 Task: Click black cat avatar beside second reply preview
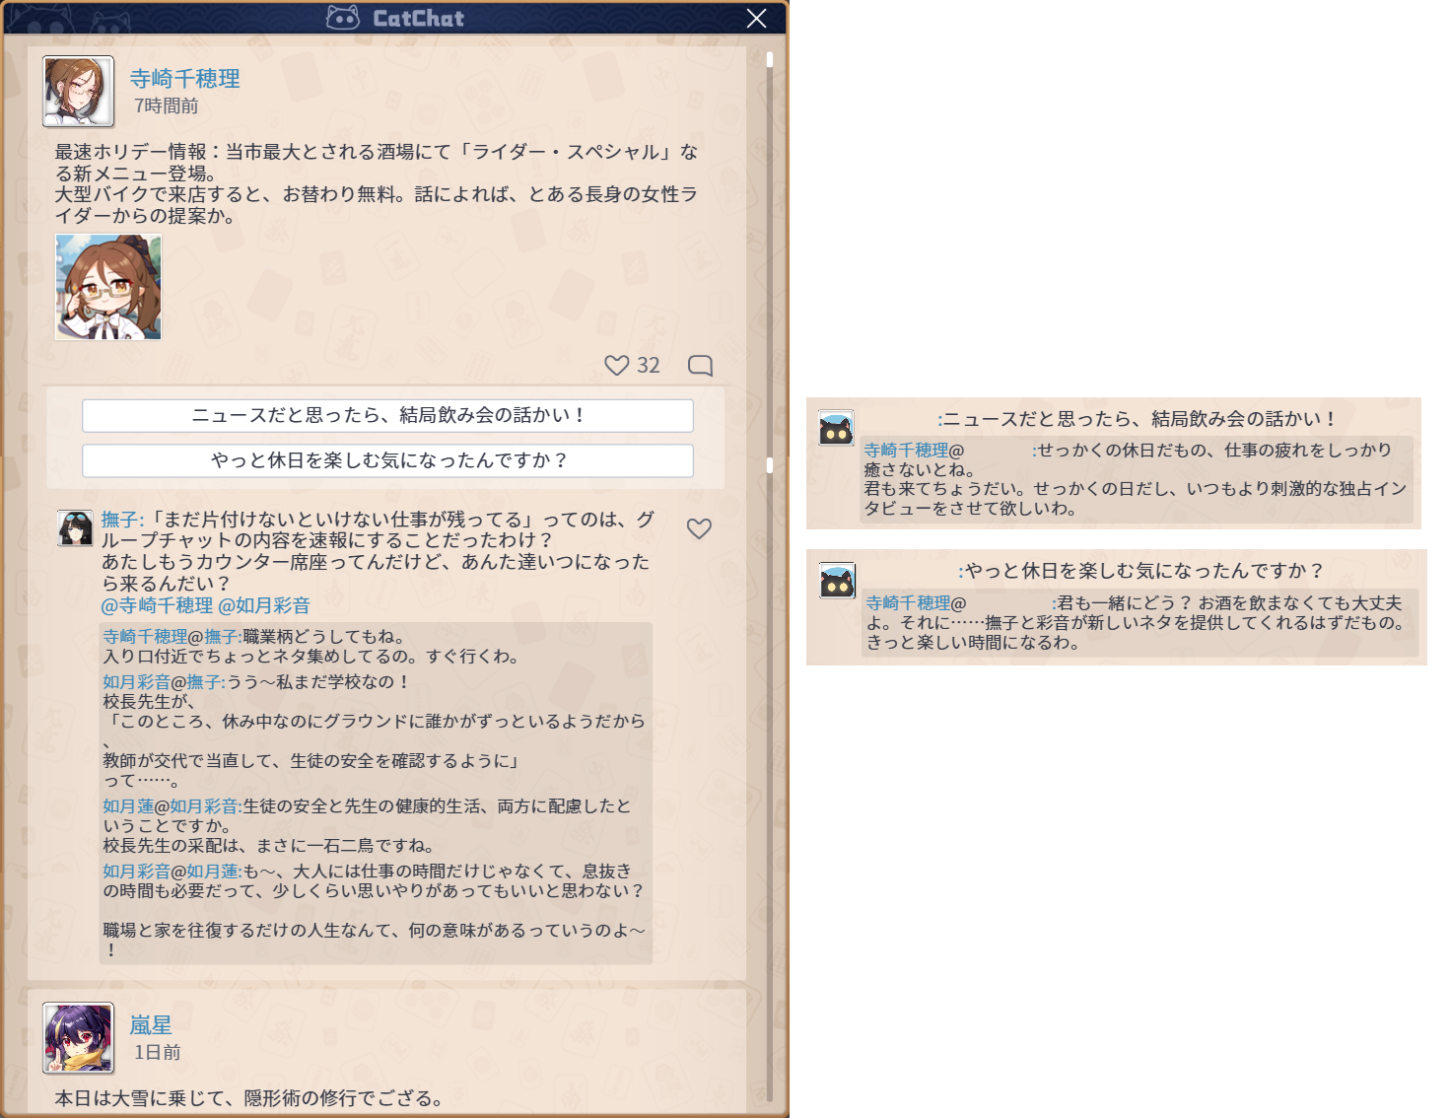pos(838,582)
